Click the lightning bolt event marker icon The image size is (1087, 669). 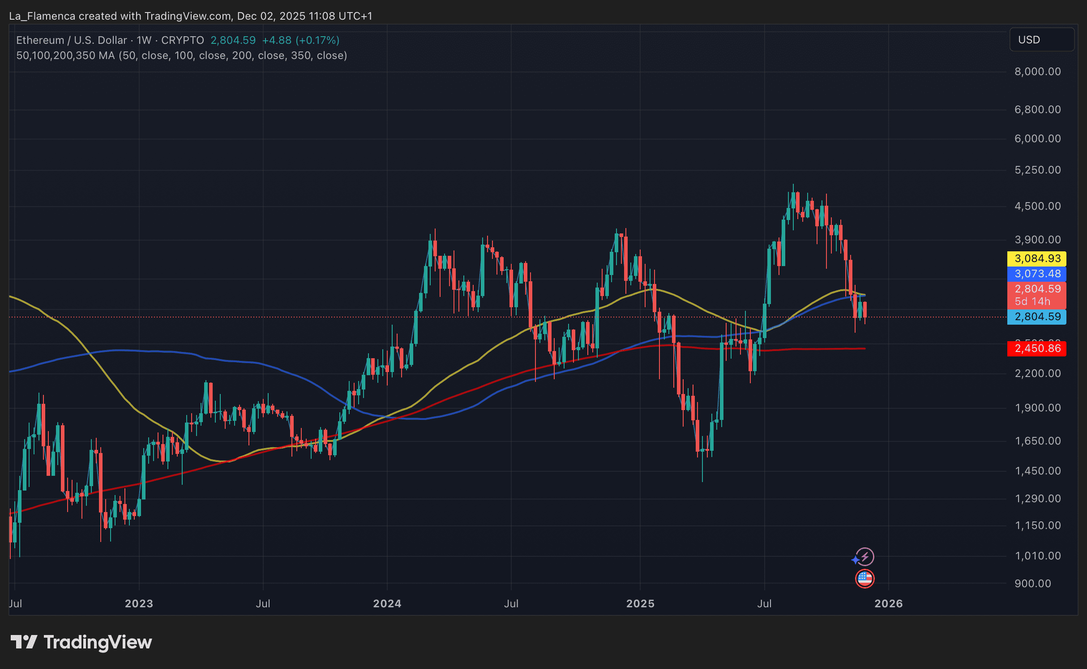(x=865, y=556)
